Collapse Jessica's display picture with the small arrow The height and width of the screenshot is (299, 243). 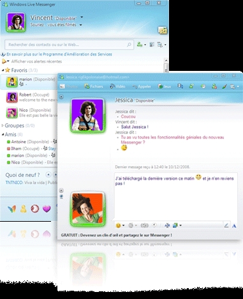click(x=61, y=97)
